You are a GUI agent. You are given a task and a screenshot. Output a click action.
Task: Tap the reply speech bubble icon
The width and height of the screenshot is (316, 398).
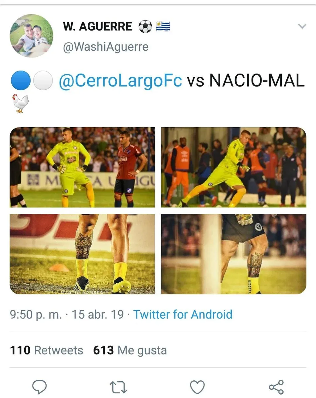point(39,387)
